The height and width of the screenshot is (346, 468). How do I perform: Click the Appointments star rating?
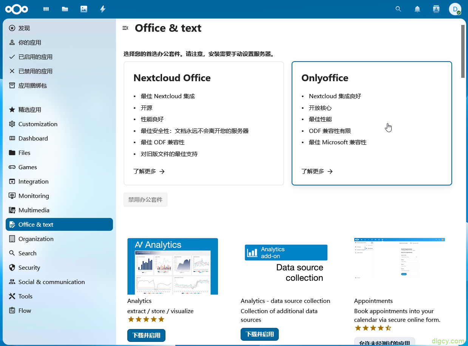[x=373, y=328]
